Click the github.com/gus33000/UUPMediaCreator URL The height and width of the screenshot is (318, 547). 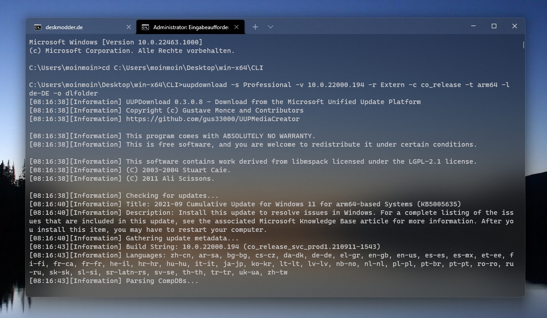pos(213,119)
